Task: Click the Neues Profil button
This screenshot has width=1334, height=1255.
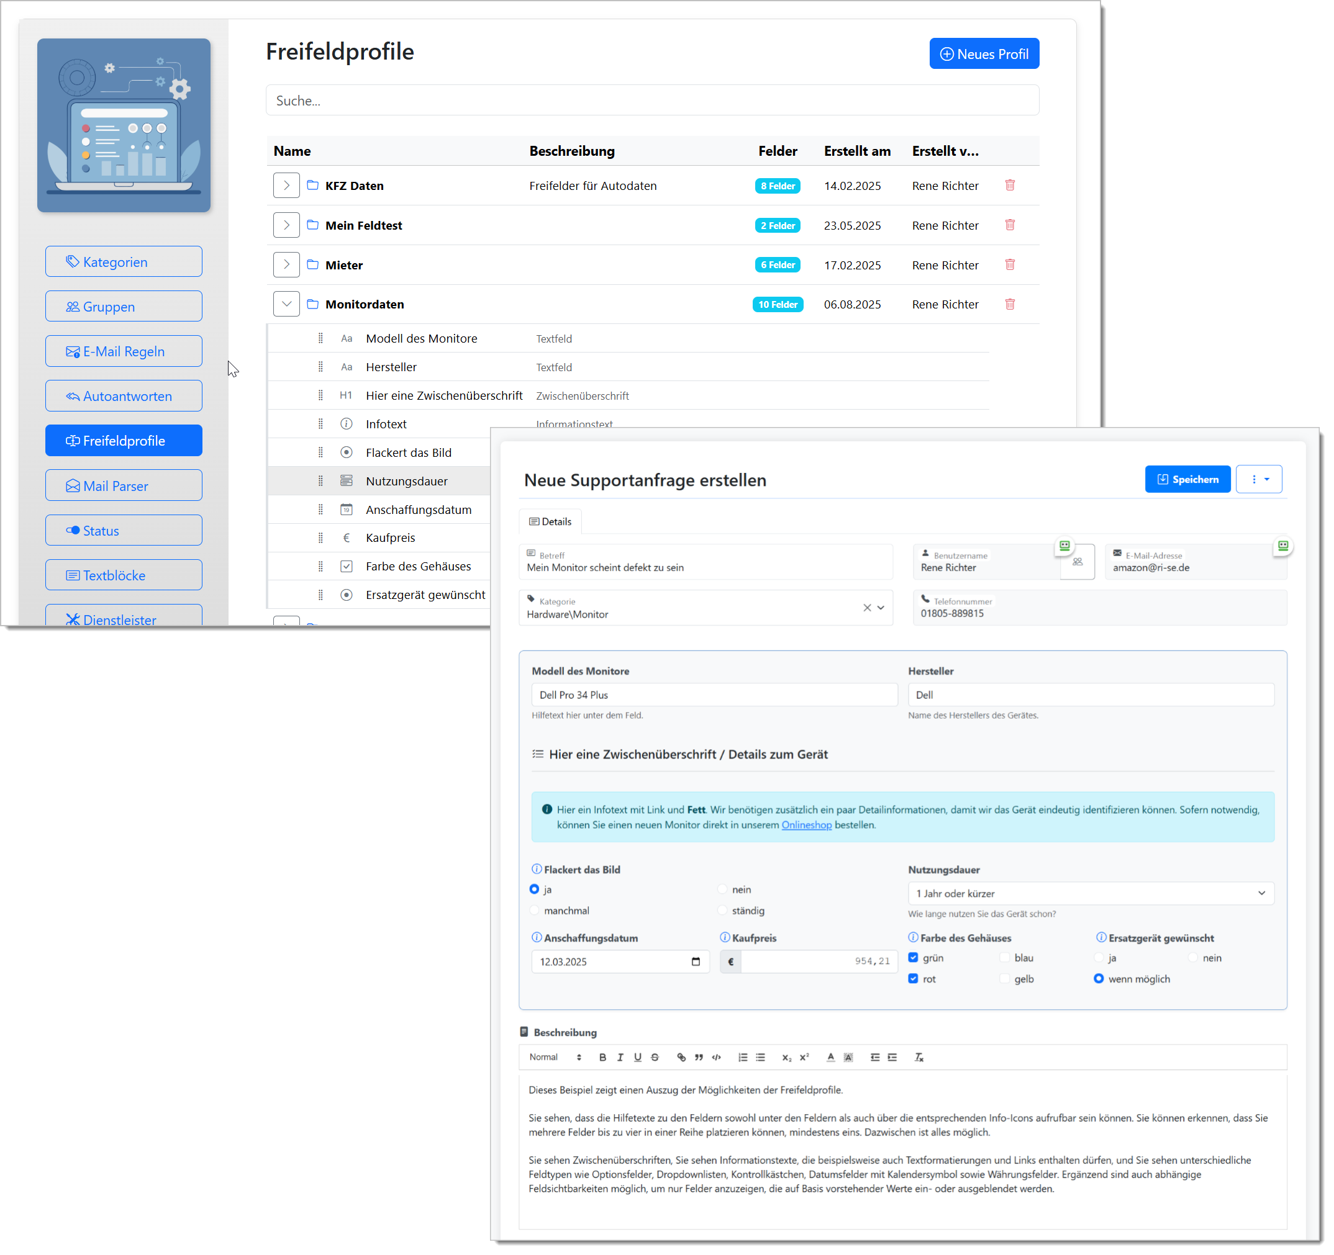Action: coord(984,53)
